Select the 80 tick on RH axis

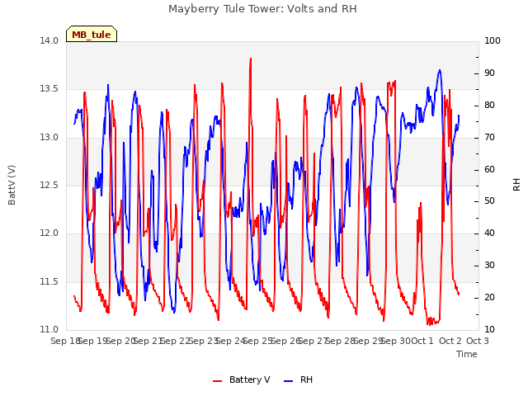point(489,105)
